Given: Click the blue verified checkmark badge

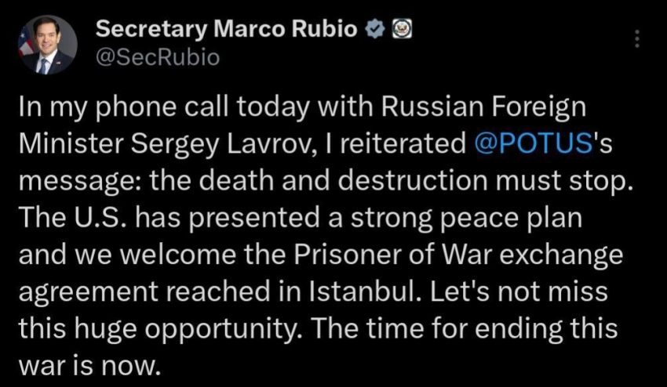Looking at the screenshot, I should (x=375, y=30).
